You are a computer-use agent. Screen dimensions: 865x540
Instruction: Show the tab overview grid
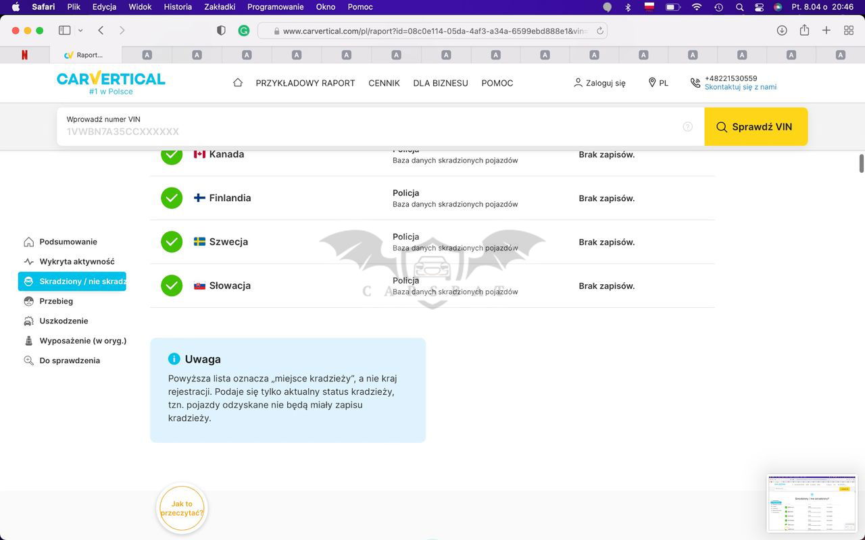pos(849,30)
